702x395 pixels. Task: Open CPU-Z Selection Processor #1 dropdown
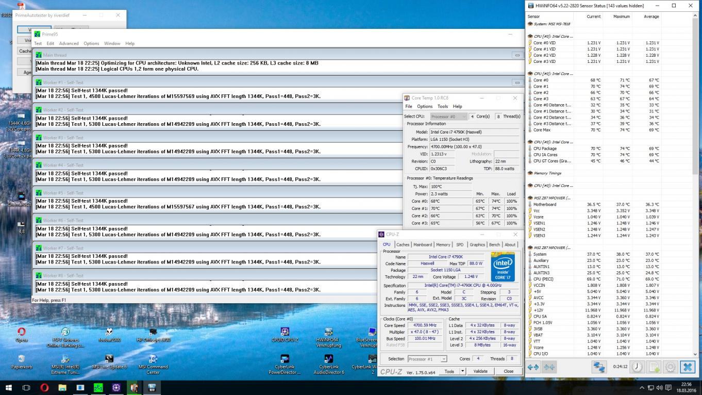tap(427, 359)
